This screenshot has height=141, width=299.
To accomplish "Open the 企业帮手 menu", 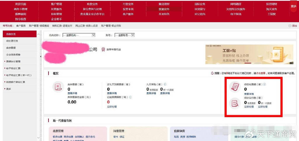I will pos(56,19).
